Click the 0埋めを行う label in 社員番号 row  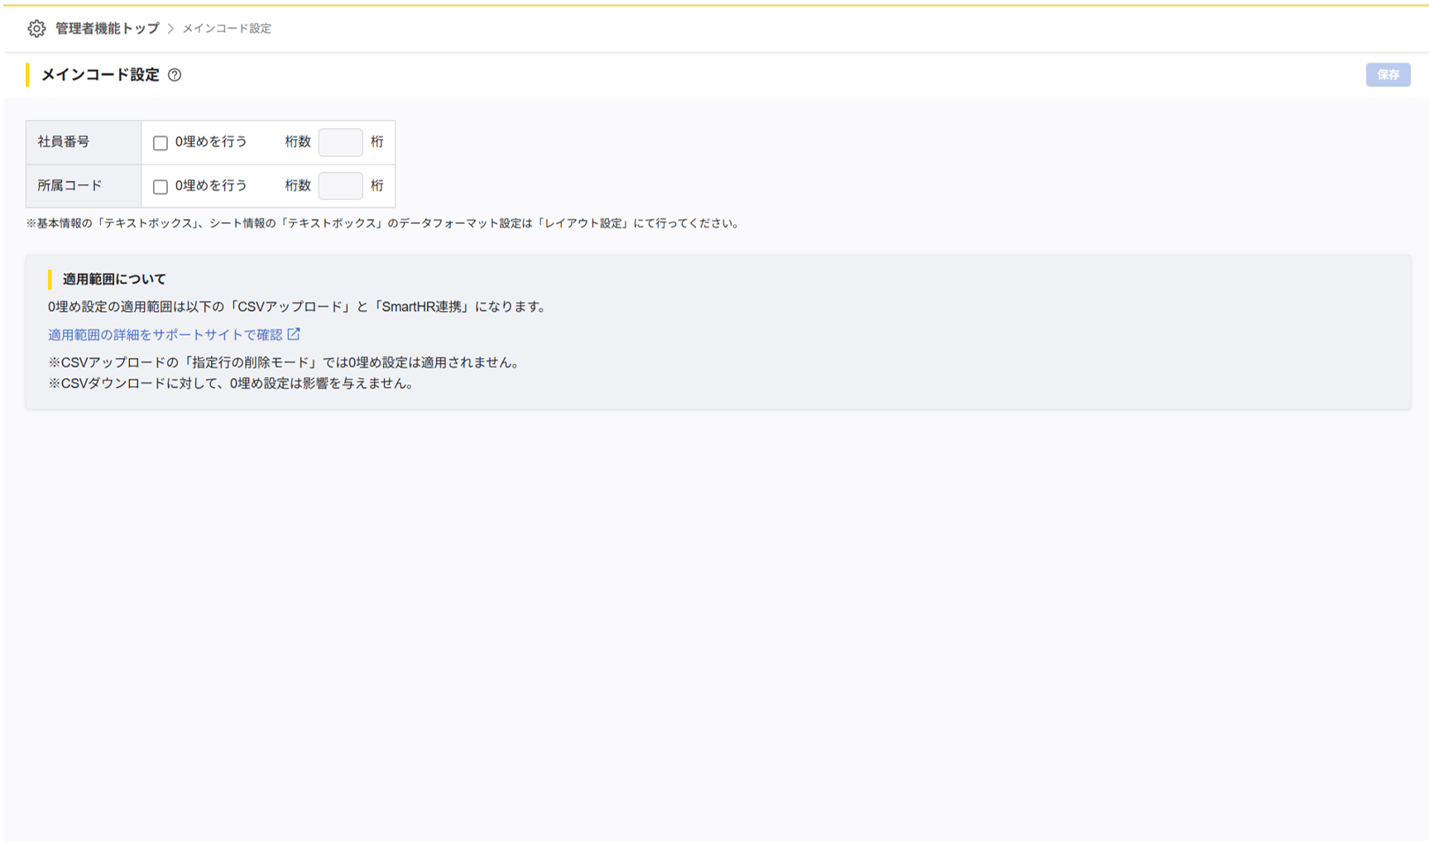(211, 142)
